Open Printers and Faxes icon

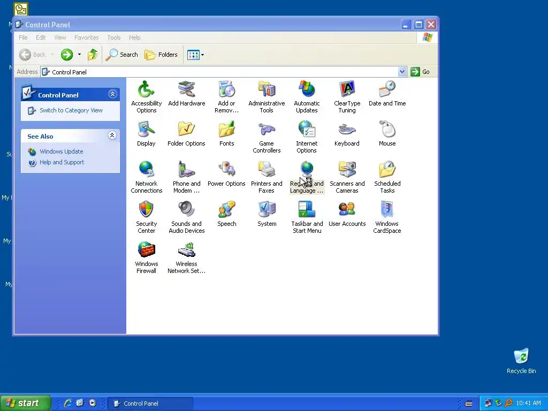[x=267, y=177]
